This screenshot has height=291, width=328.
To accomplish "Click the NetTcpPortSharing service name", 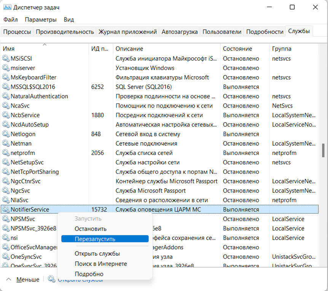I will point(35,172).
